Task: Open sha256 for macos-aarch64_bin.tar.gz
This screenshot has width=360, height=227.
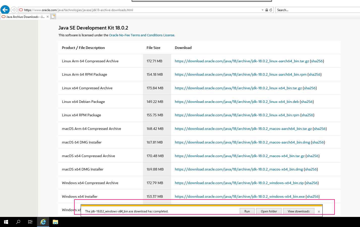Action: pyautogui.click(x=320, y=129)
